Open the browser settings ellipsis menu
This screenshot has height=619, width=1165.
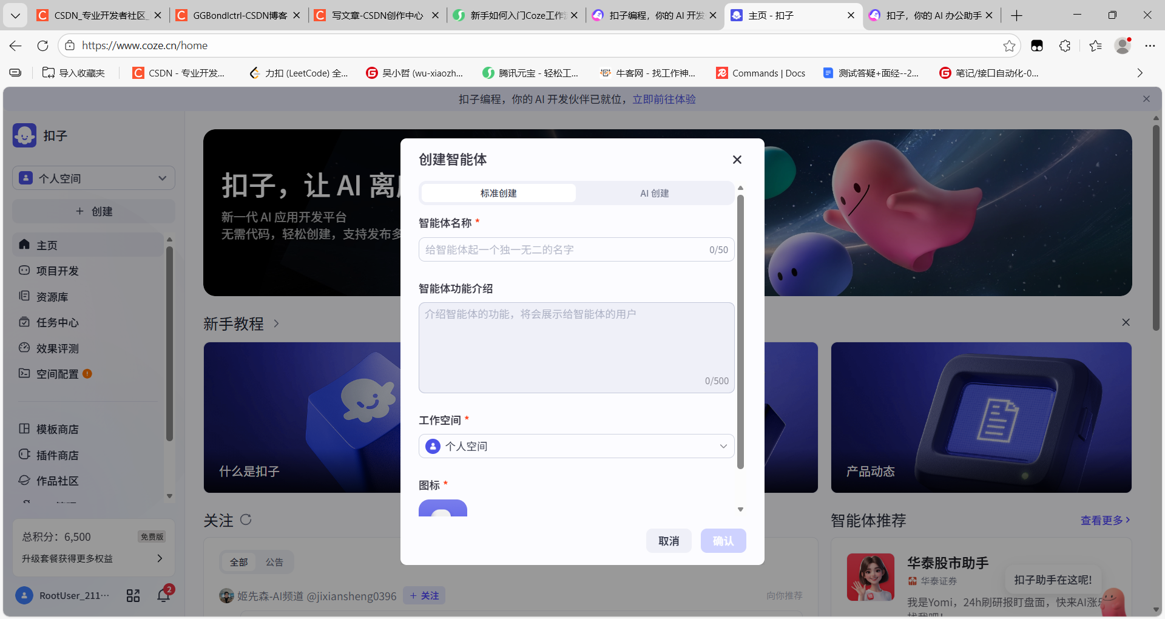click(x=1150, y=46)
